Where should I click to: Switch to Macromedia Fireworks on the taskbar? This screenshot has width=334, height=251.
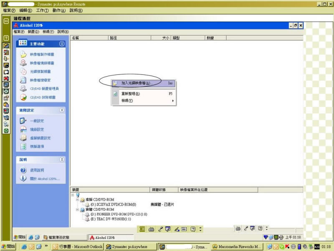tap(237, 247)
